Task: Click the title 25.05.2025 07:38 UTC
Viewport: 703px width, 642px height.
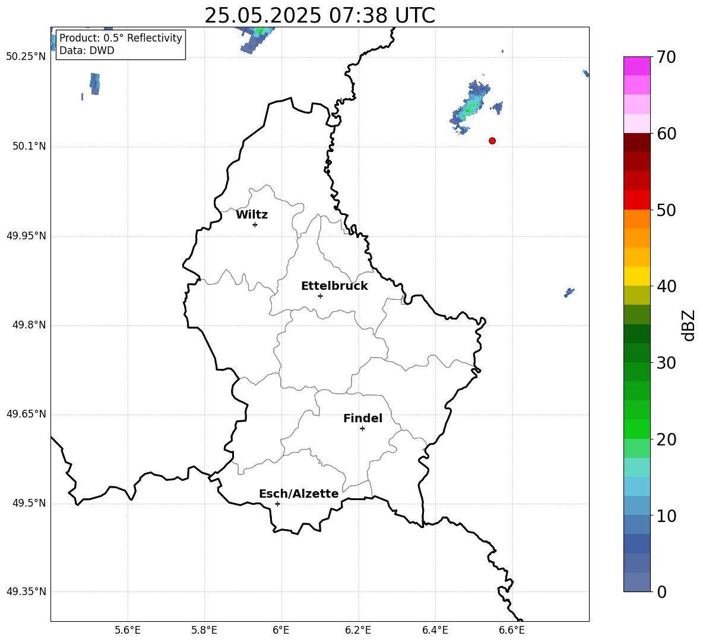Action: point(319,15)
